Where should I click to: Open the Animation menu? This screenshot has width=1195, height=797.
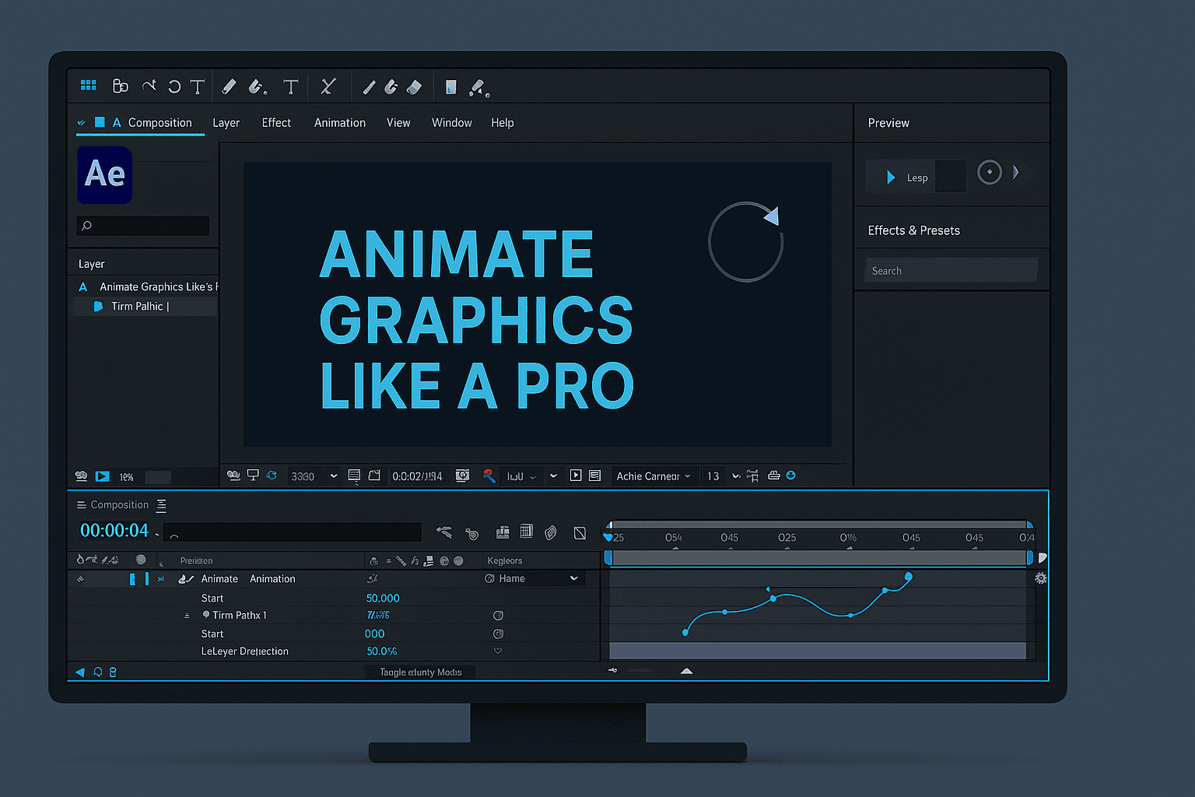340,122
